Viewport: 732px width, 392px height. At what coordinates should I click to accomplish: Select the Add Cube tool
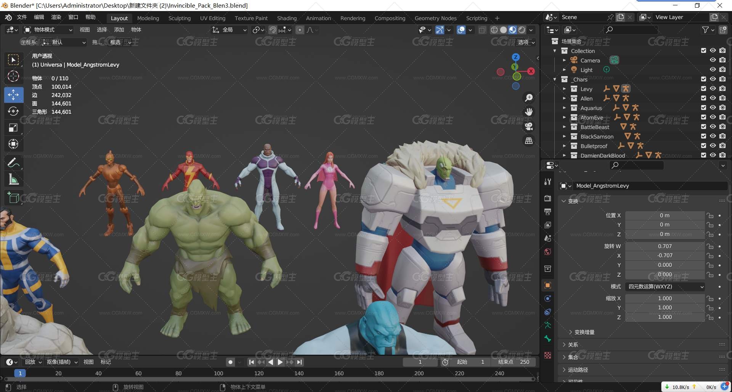click(13, 198)
